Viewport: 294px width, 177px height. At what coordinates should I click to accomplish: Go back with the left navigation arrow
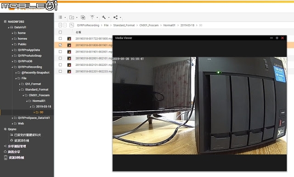(60, 25)
